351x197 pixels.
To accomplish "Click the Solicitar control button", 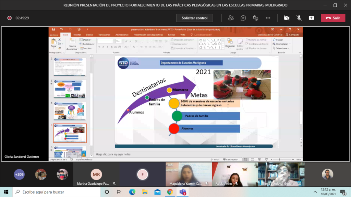I will point(194,18).
